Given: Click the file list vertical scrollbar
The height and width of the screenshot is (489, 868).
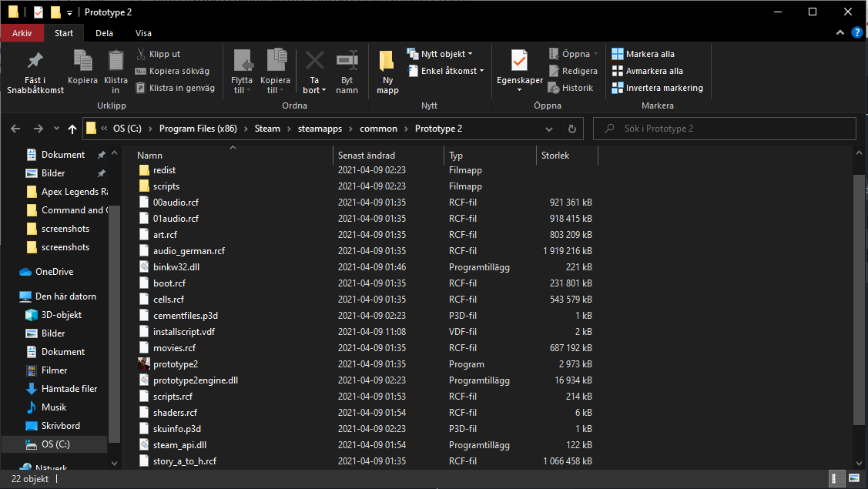Looking at the screenshot, I should click(859, 299).
